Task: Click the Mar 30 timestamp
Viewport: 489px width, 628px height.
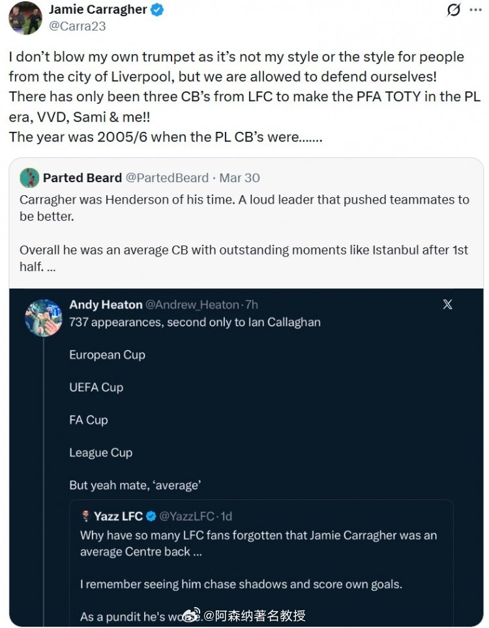Action: (239, 178)
